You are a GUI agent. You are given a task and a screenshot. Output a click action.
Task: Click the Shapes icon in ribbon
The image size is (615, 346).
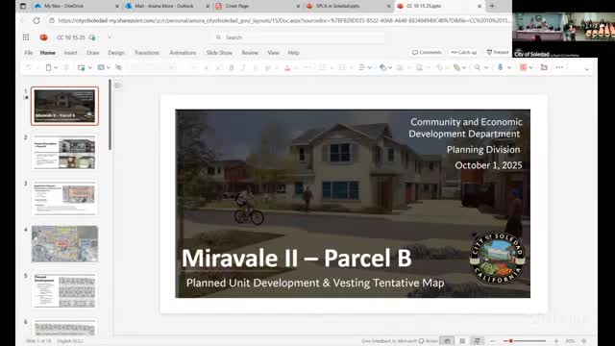(382, 67)
